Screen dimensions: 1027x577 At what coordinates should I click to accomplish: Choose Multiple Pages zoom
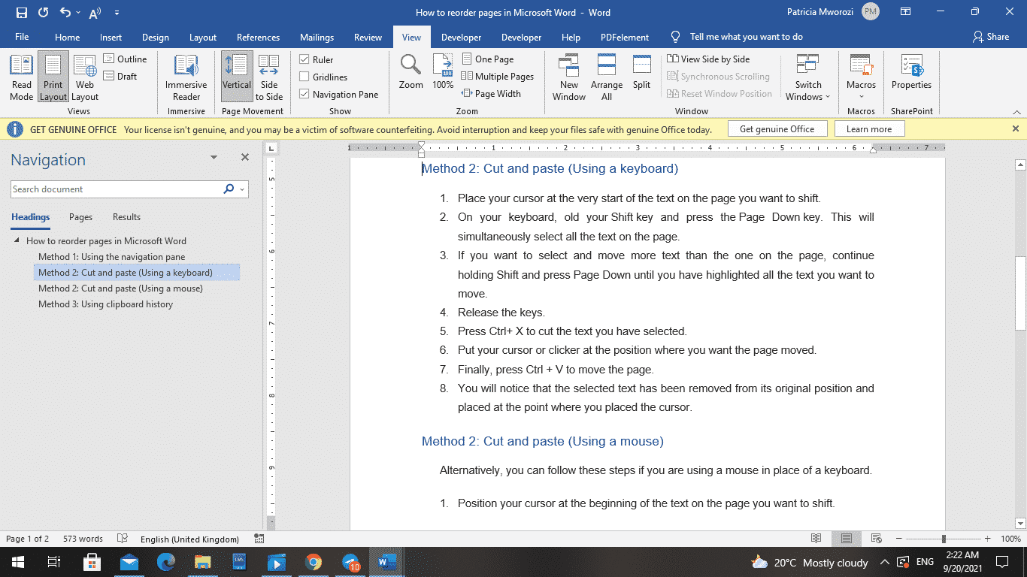[x=497, y=76]
